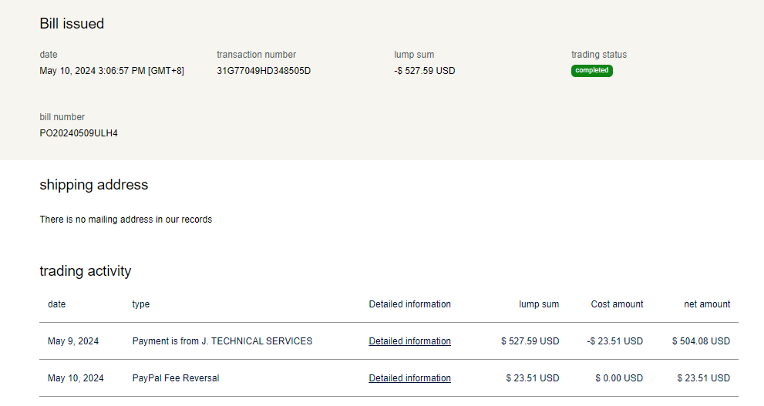Click the trading activity heading
Image resolution: width=764 pixels, height=406 pixels.
86,271
